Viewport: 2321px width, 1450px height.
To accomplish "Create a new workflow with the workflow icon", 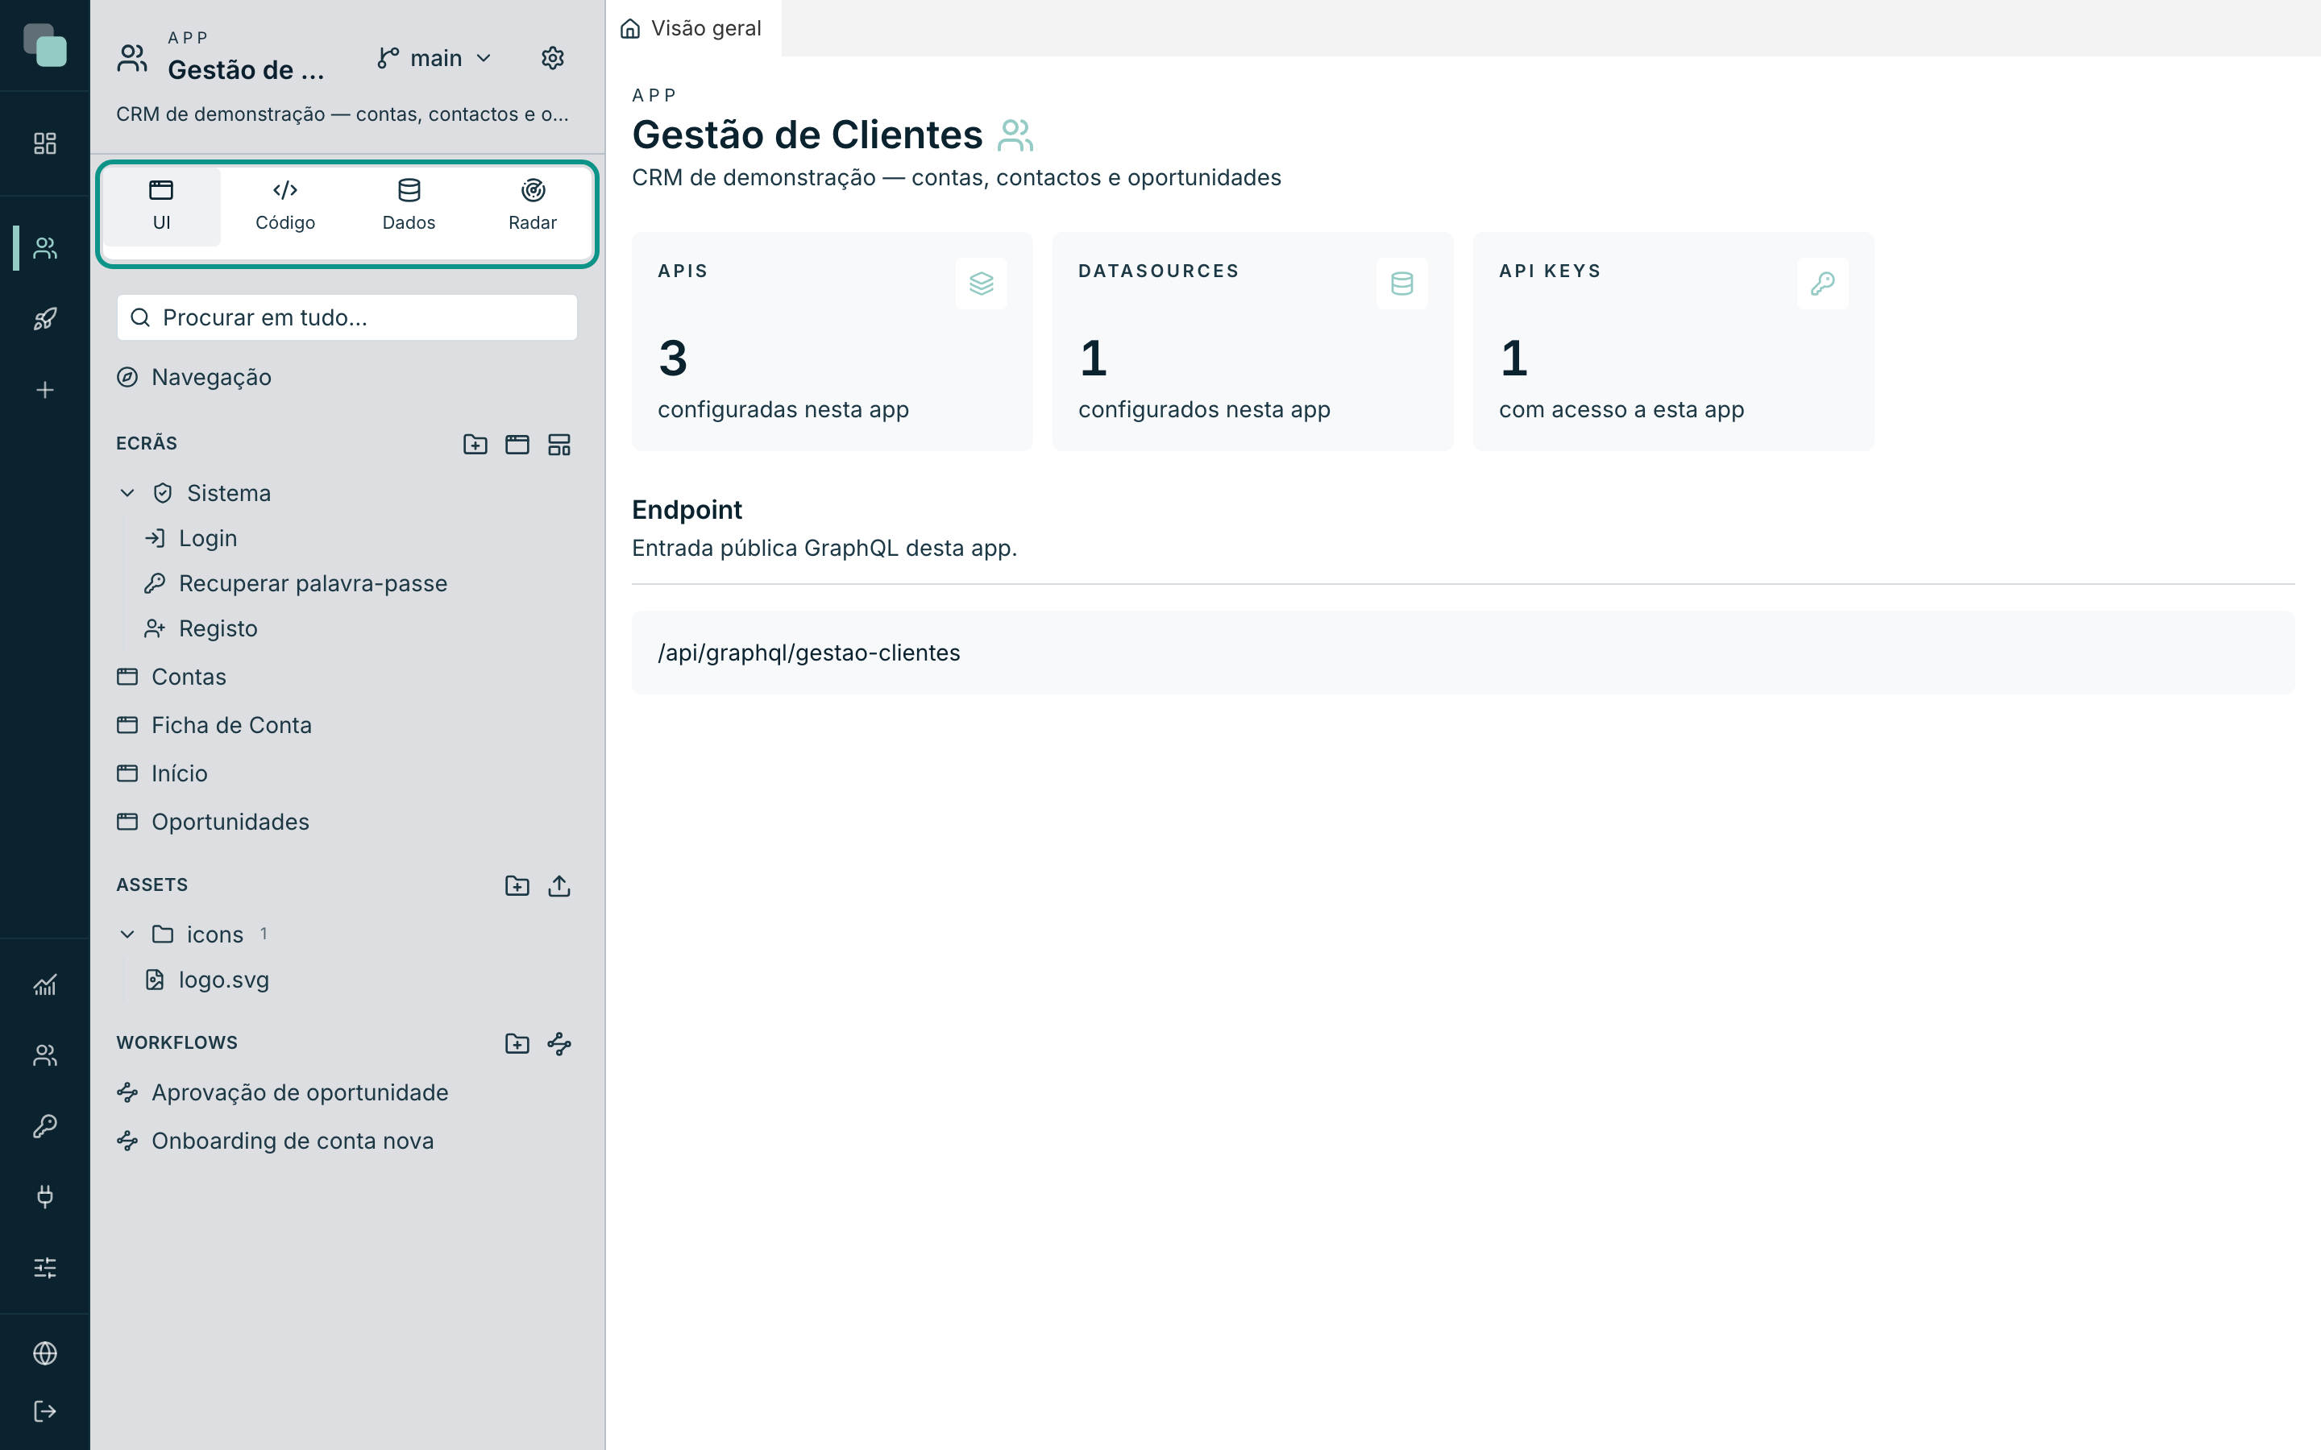I will coord(559,1043).
